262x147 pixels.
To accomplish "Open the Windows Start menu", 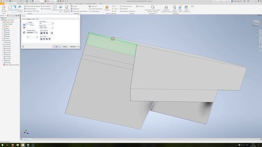I will [2, 145].
